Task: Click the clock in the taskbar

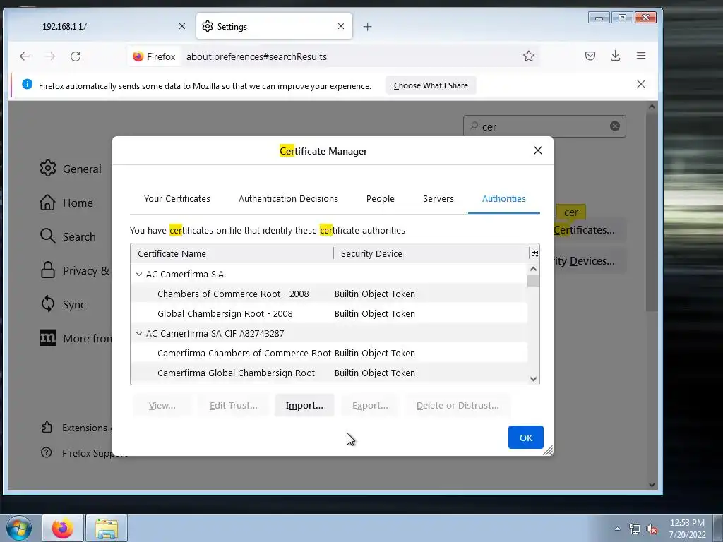Action: pyautogui.click(x=687, y=529)
